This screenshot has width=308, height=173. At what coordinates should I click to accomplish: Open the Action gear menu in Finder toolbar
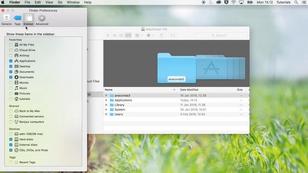tap(150, 35)
